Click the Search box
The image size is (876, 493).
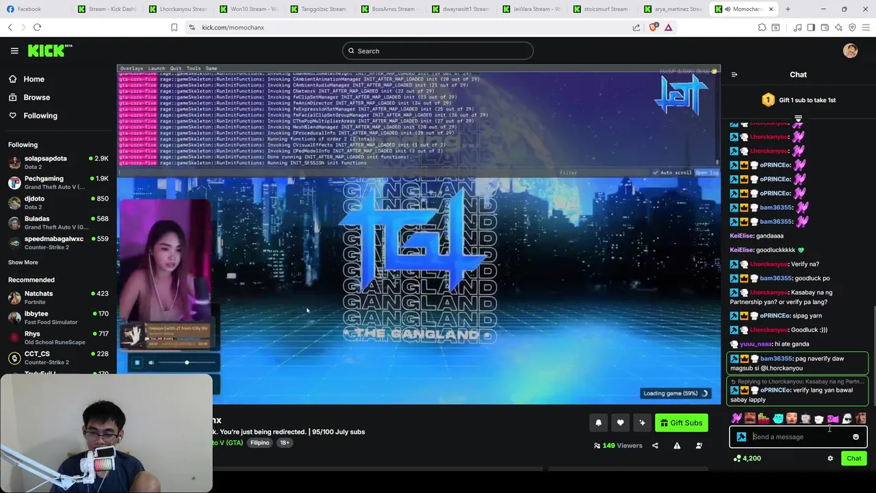pyautogui.click(x=438, y=51)
